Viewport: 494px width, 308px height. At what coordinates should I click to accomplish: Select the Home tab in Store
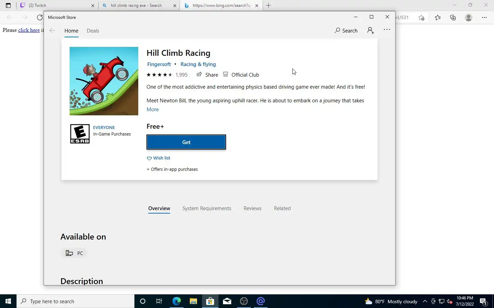[x=71, y=30]
